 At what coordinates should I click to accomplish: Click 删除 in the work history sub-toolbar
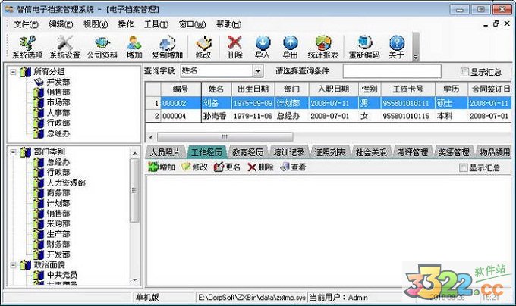pos(260,167)
